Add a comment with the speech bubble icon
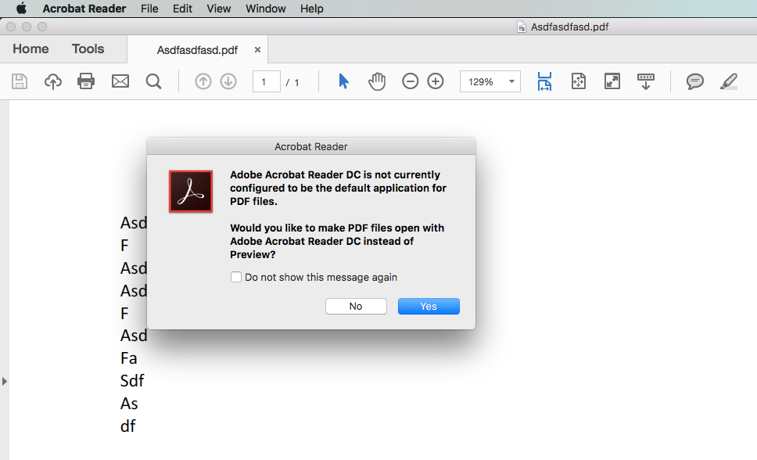This screenshot has width=757, height=460. pyautogui.click(x=694, y=81)
